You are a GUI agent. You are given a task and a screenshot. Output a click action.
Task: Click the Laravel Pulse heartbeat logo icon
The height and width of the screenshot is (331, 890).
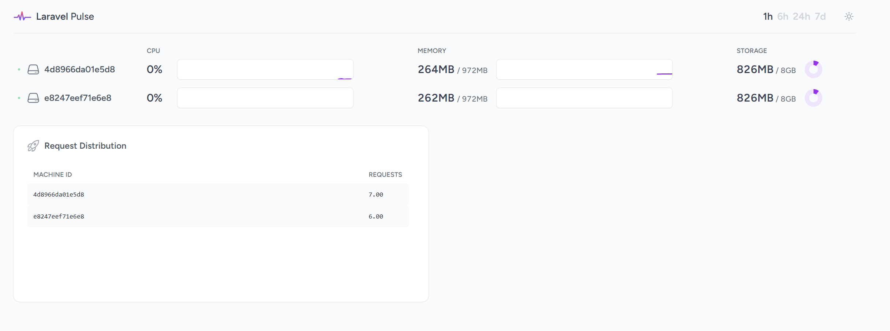(x=22, y=16)
